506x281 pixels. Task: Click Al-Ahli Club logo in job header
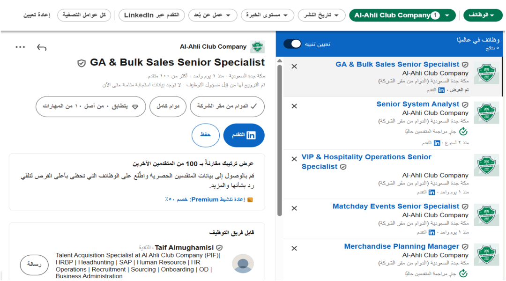click(x=257, y=47)
